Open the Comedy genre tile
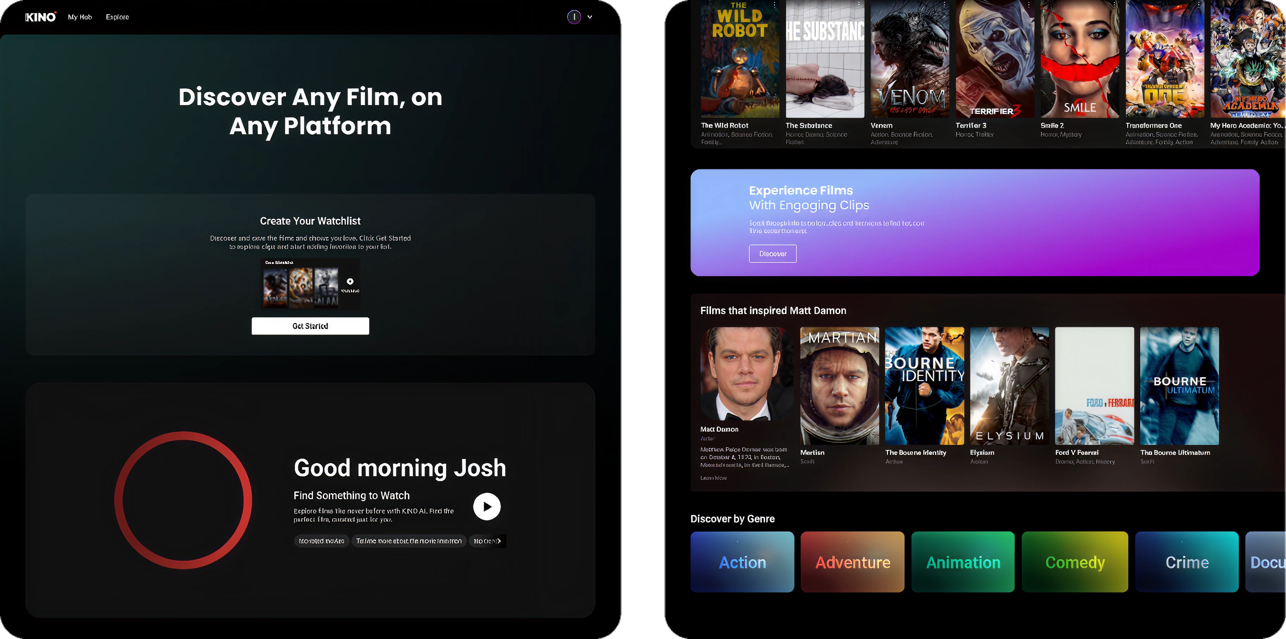This screenshot has width=1286, height=639. [1074, 562]
